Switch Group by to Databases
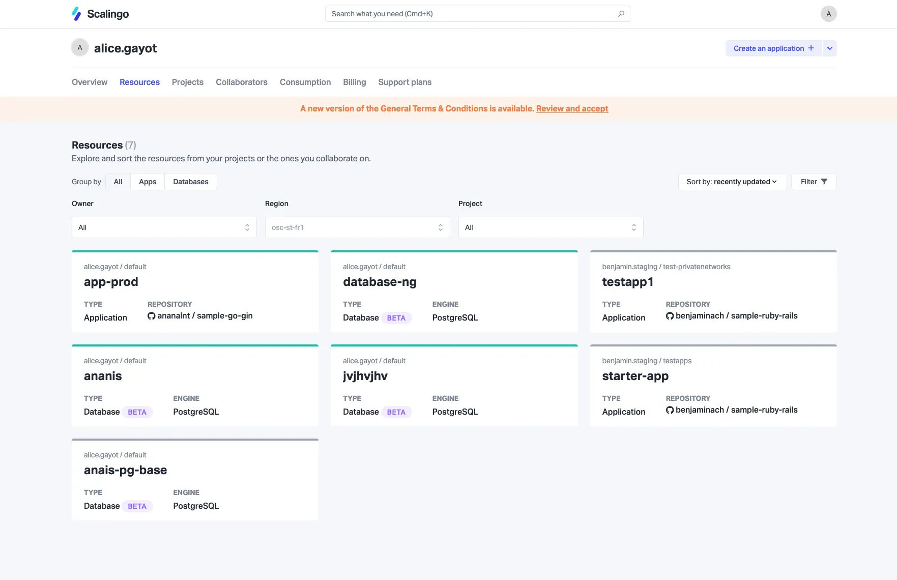This screenshot has height=580, width=897. point(190,182)
